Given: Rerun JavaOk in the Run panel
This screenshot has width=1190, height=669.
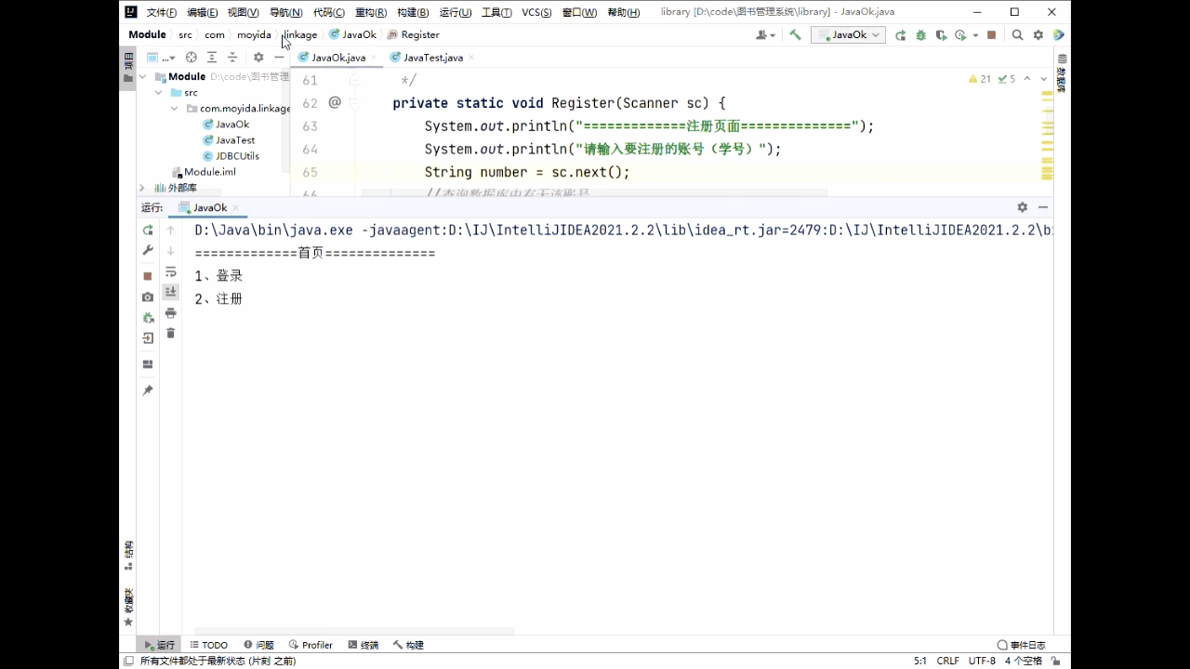Looking at the screenshot, I should coord(148,230).
